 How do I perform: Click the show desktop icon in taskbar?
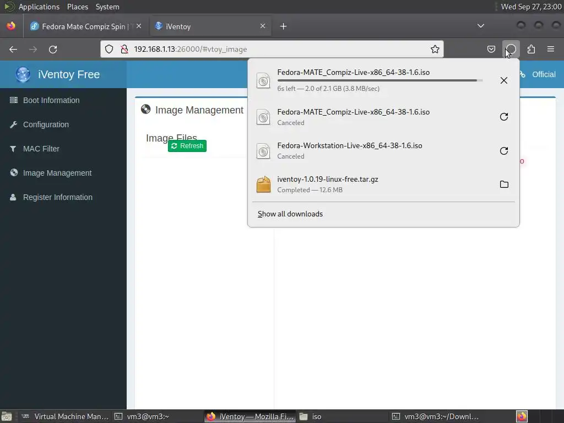click(x=7, y=416)
